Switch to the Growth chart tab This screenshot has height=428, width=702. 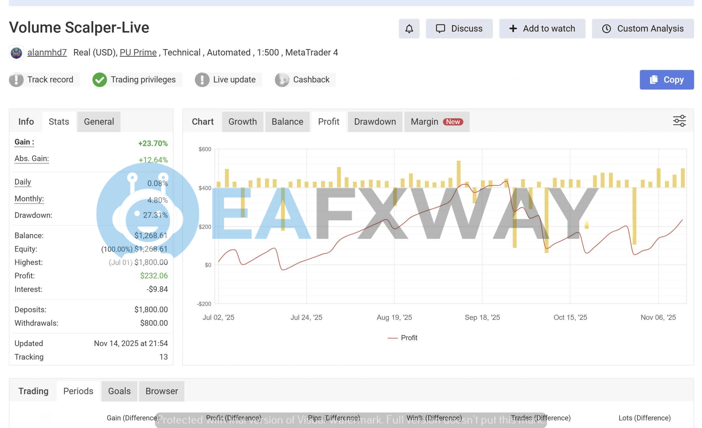(x=242, y=122)
